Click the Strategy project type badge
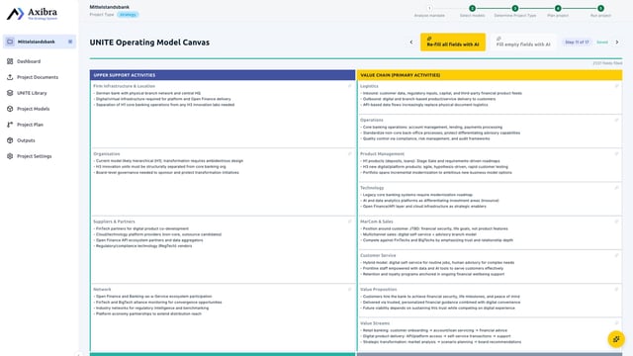633x356 pixels. click(x=128, y=15)
